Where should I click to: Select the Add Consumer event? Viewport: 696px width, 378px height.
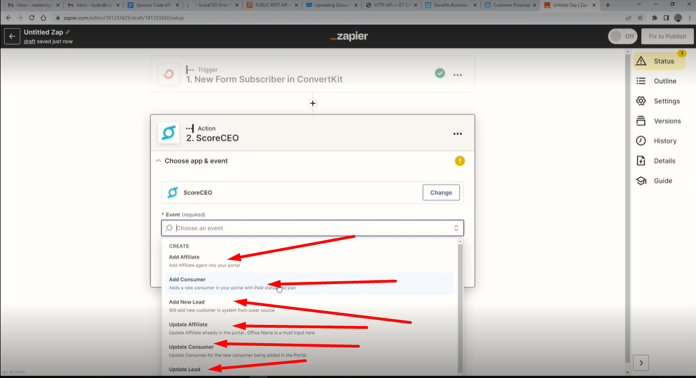coord(310,283)
